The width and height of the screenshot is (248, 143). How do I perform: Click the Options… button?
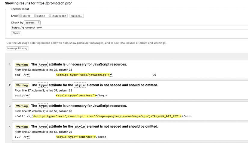click(77, 16)
